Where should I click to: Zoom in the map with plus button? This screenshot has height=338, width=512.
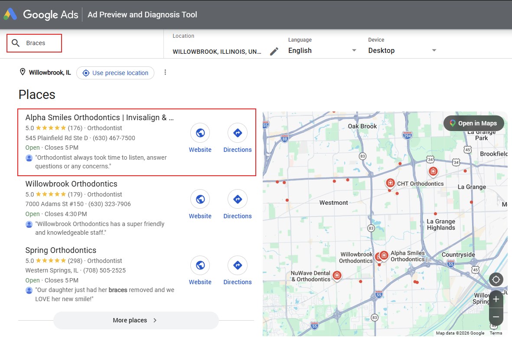(496, 299)
